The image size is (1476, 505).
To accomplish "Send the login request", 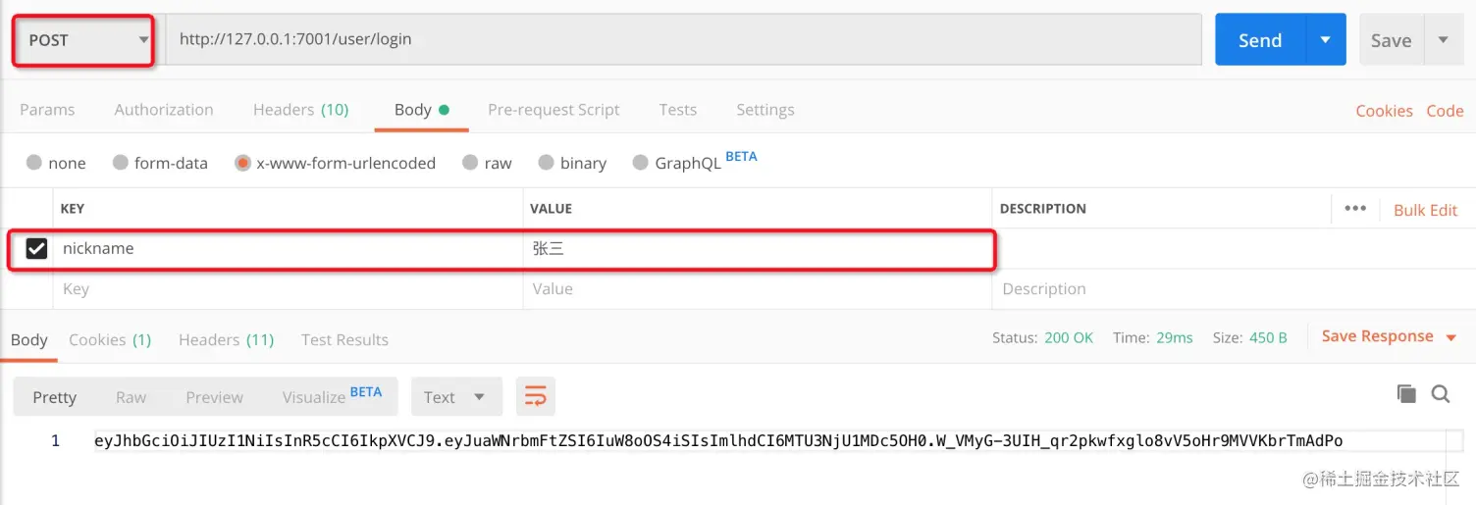I will pyautogui.click(x=1260, y=40).
